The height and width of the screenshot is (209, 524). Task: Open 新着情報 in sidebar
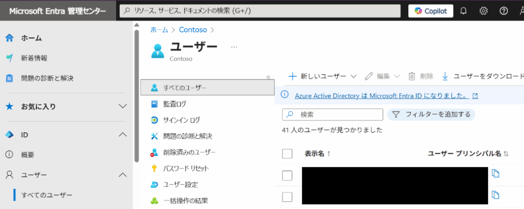34,58
